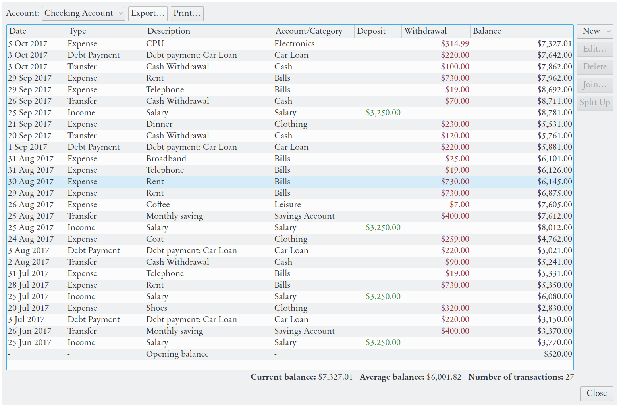
Task: Close the account window
Action: coord(596,393)
